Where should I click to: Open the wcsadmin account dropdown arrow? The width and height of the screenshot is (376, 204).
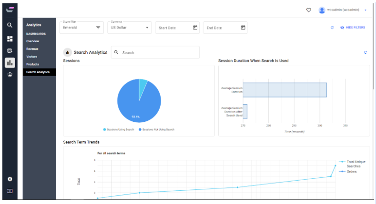pyautogui.click(x=366, y=10)
